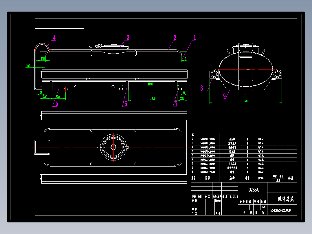
Task: Pick the 1200 dimension text
Action: [x=151, y=84]
